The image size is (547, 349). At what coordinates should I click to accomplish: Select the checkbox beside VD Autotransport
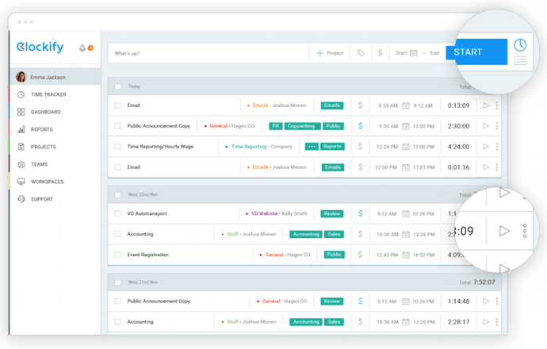coord(118,213)
